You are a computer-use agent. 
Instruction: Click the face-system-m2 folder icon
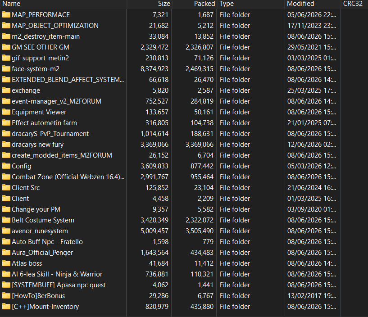6,69
